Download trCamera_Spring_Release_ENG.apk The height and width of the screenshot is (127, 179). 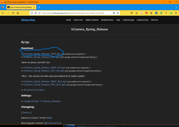41,57
